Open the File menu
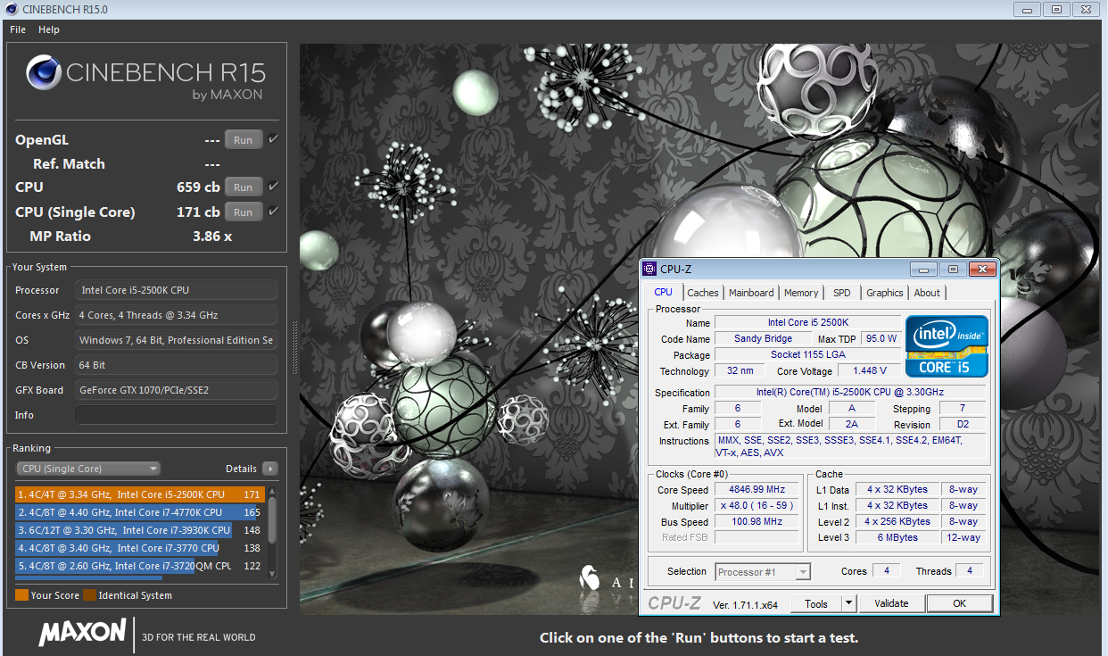This screenshot has width=1108, height=656. pos(18,29)
